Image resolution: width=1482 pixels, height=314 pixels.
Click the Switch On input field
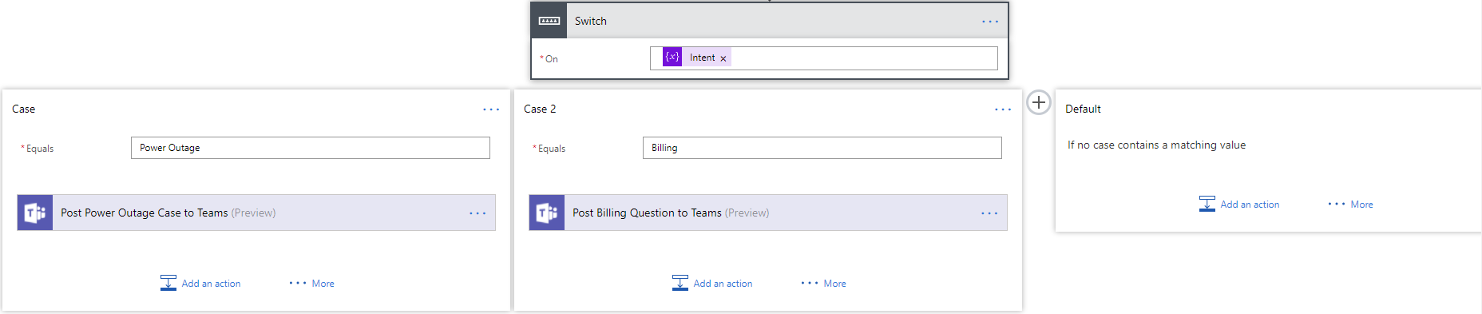coord(824,58)
